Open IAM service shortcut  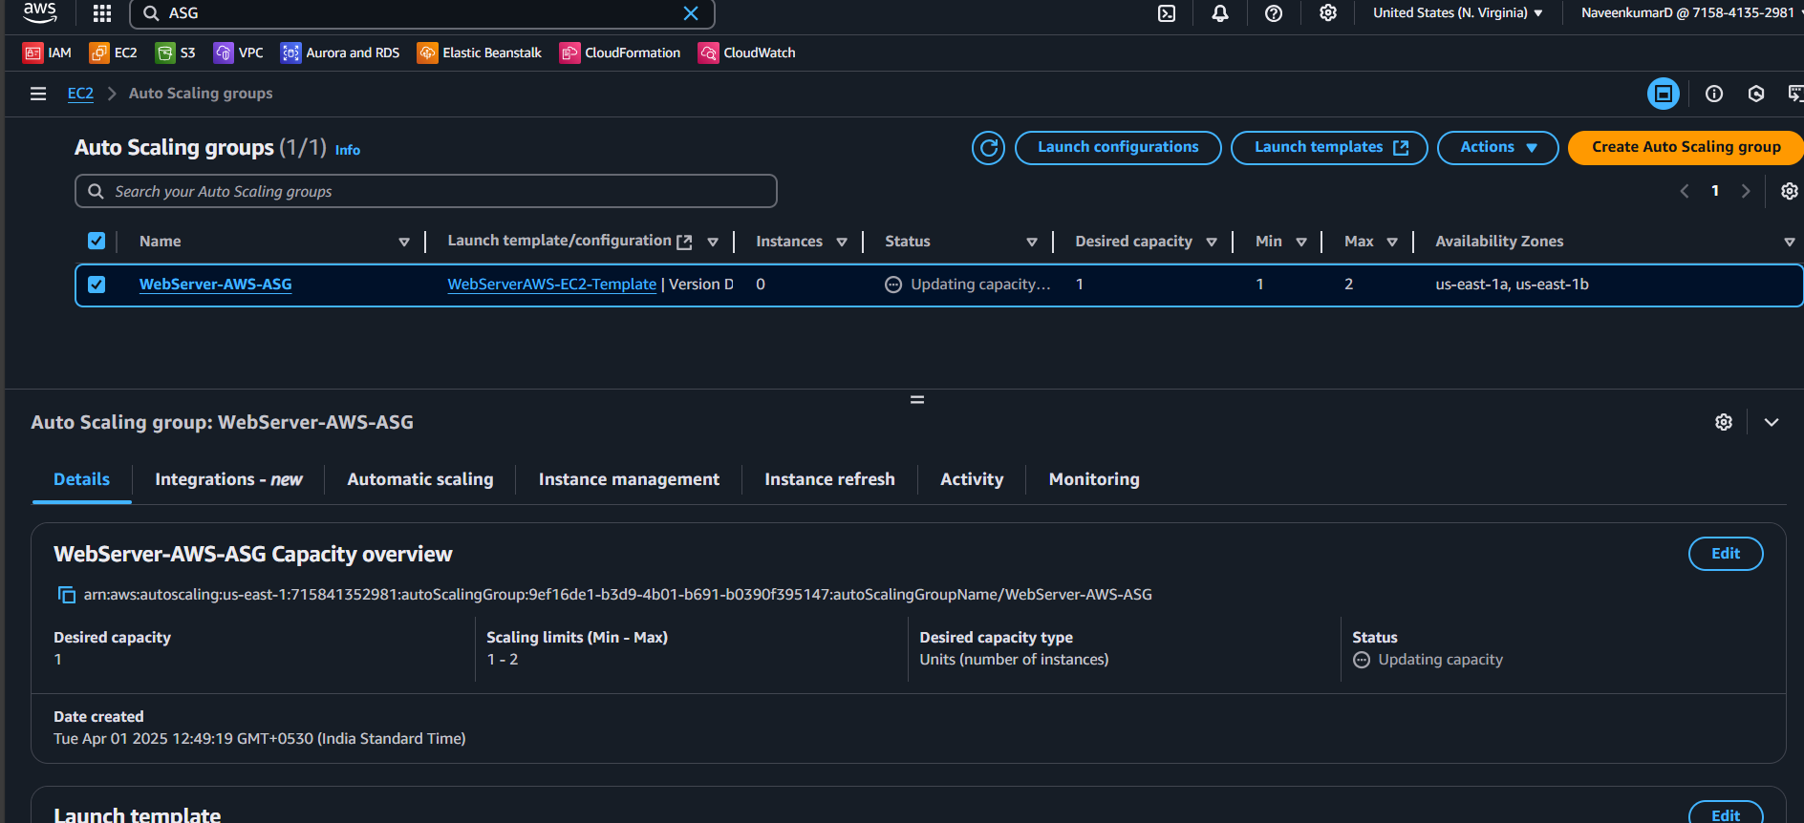[x=47, y=53]
